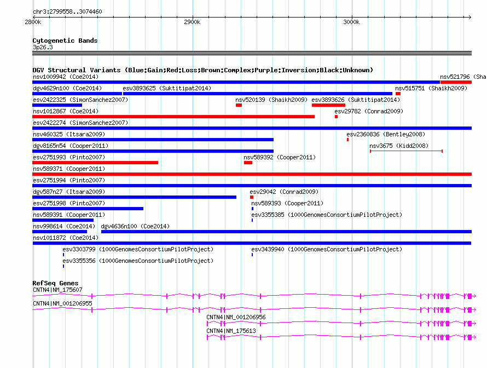Select the nsv520139 (Shaikh2009) red loss block
Image resolution: width=487 pixels, height=368 pixels.
(x=239, y=105)
